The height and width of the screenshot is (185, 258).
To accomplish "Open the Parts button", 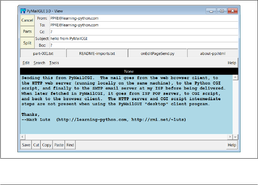I will pos(27,31).
